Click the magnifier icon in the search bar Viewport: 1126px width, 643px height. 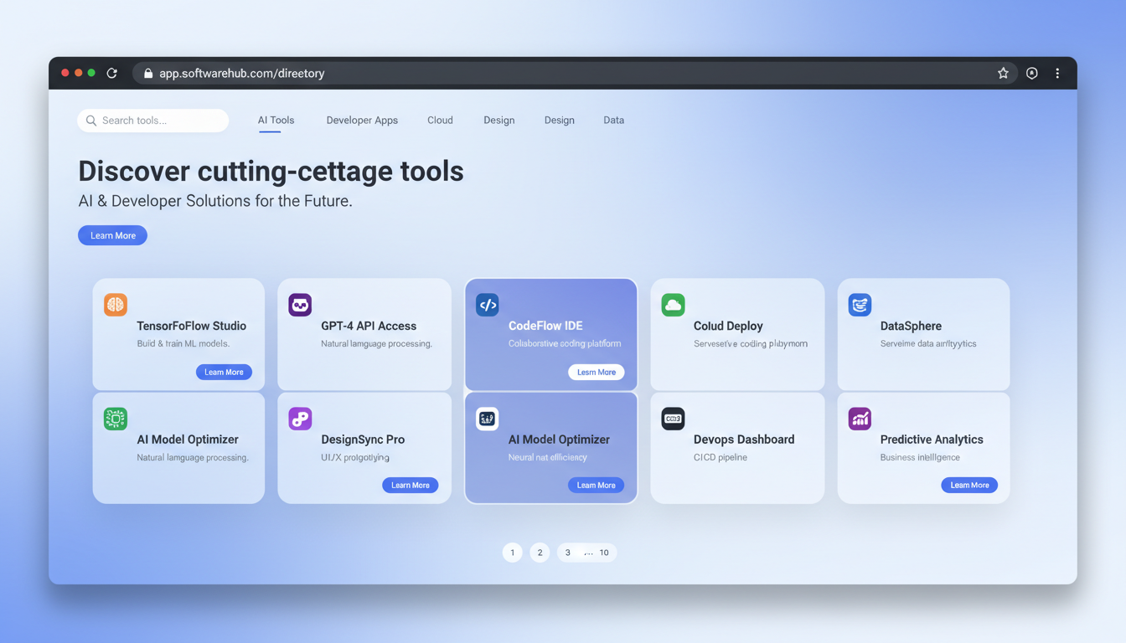click(91, 121)
